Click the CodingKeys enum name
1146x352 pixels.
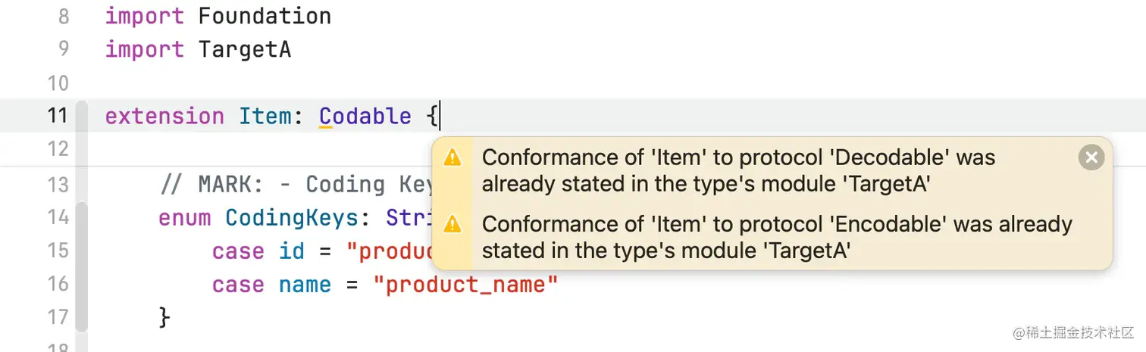click(292, 218)
